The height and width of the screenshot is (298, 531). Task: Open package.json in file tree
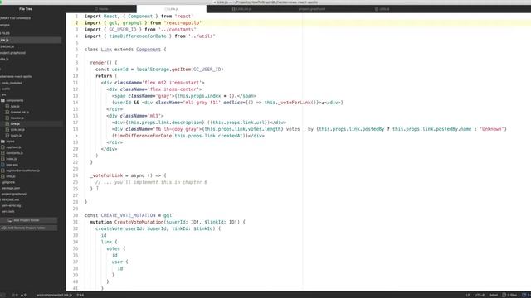(x=11, y=188)
